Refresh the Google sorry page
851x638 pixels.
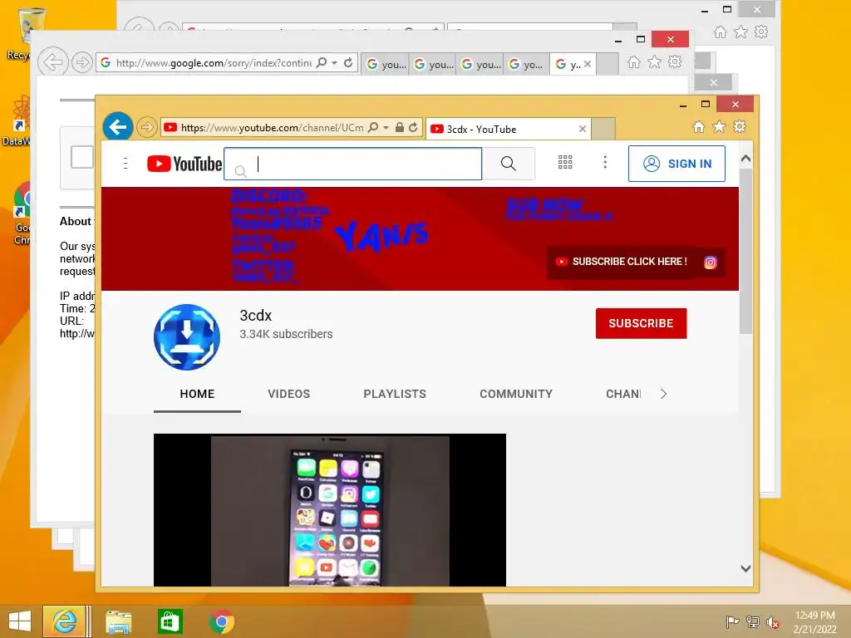348,62
